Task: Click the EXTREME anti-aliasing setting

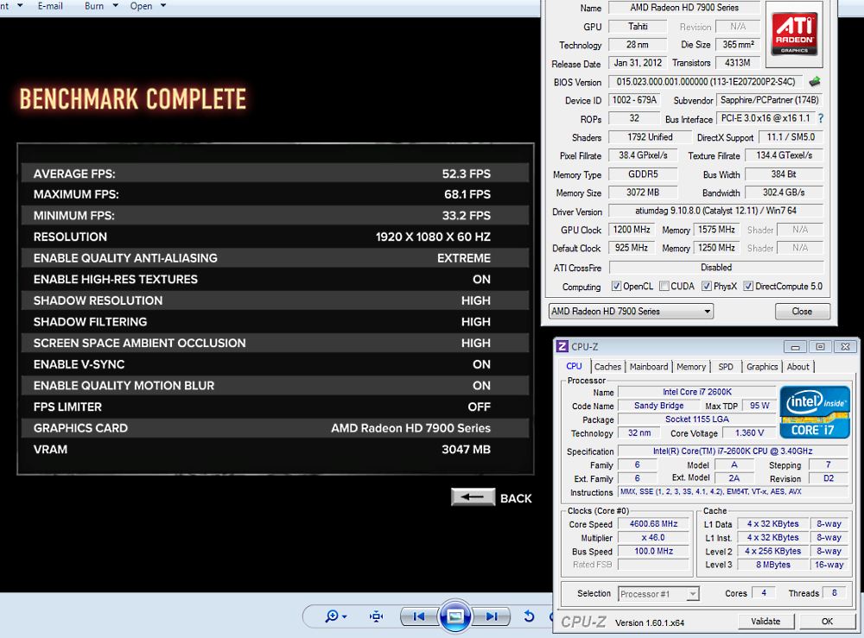Action: click(x=464, y=258)
